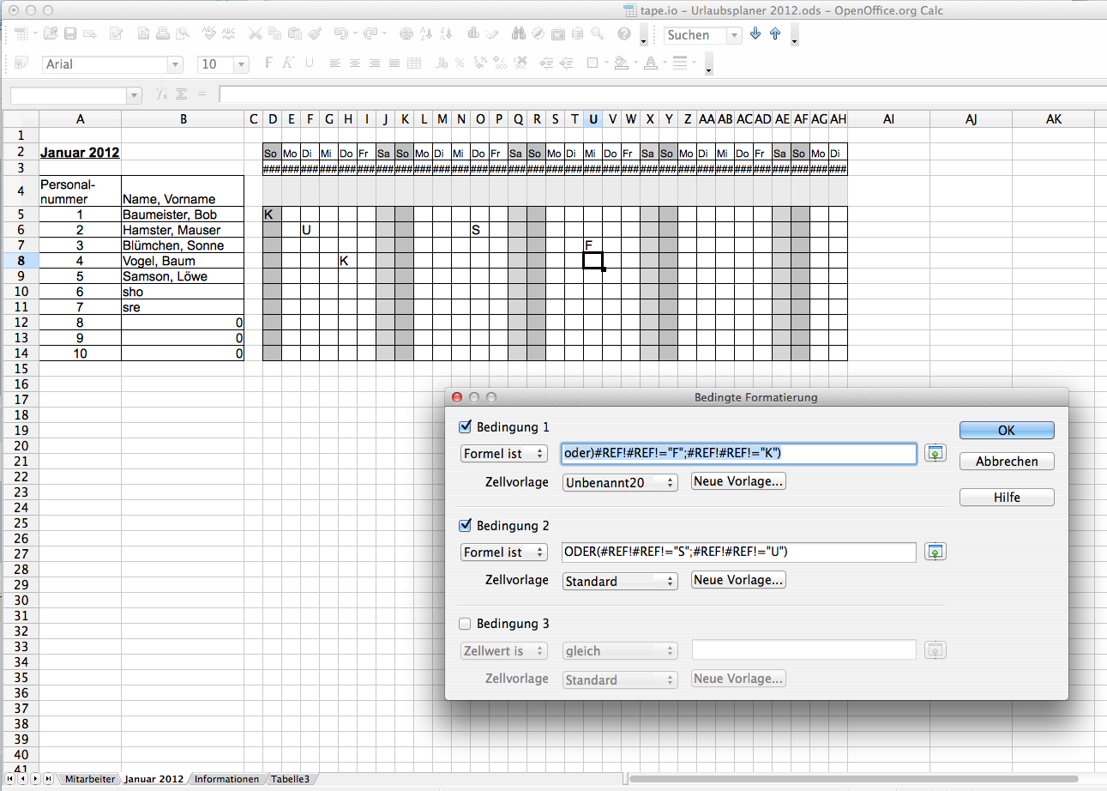Click row header 15
Screen dimensions: 1107x791
pyautogui.click(x=20, y=368)
